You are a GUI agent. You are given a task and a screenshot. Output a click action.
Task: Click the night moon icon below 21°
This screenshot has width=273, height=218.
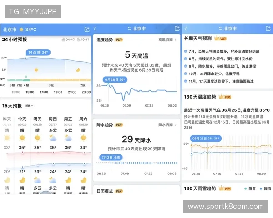pyautogui.click(x=22, y=180)
